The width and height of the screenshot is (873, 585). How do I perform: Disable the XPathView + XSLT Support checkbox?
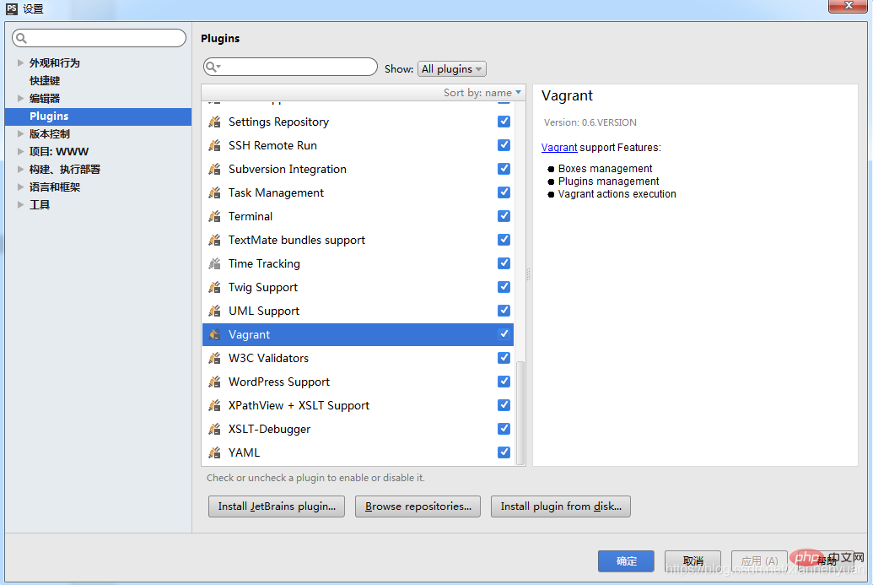(504, 405)
